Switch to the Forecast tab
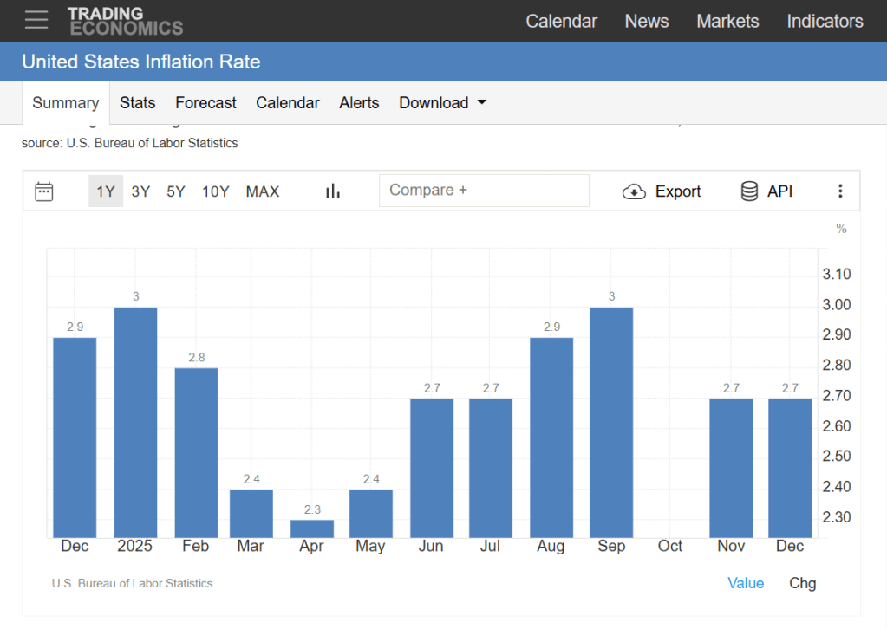The width and height of the screenshot is (887, 629). 205,103
